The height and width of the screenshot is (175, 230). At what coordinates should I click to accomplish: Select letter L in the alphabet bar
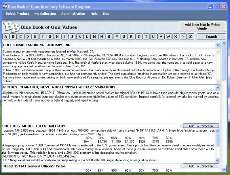pos(87,36)
